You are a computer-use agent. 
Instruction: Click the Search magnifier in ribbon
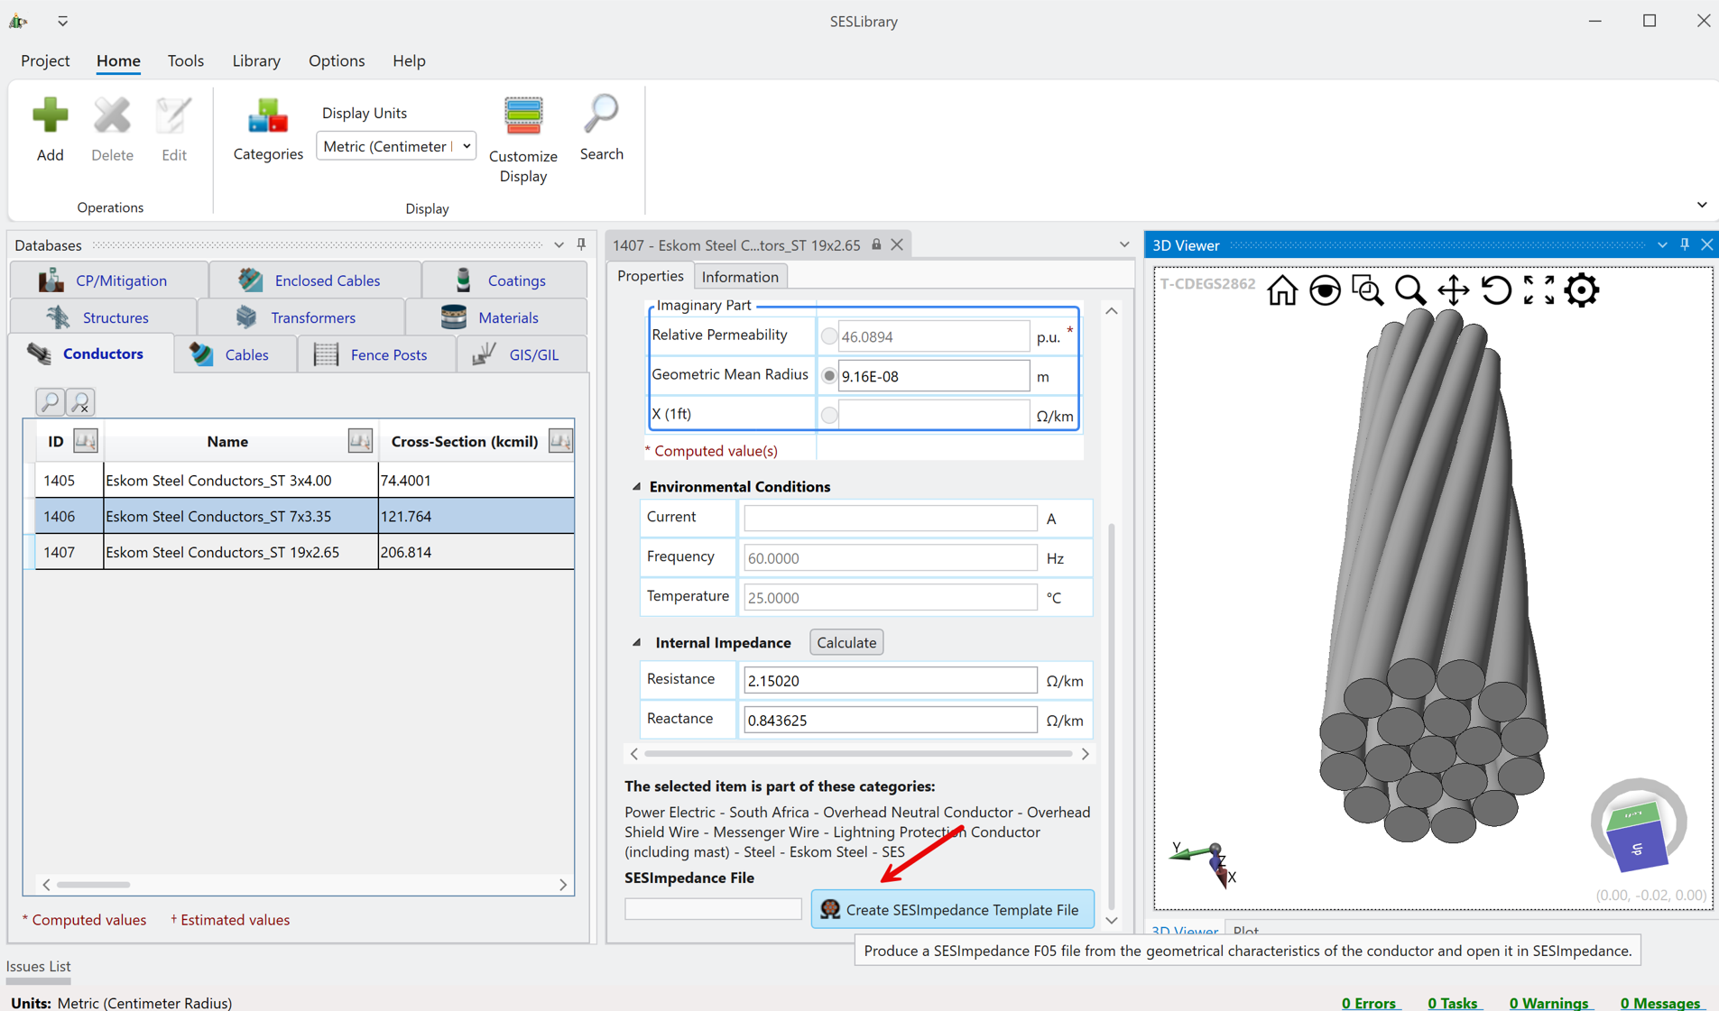click(x=601, y=115)
